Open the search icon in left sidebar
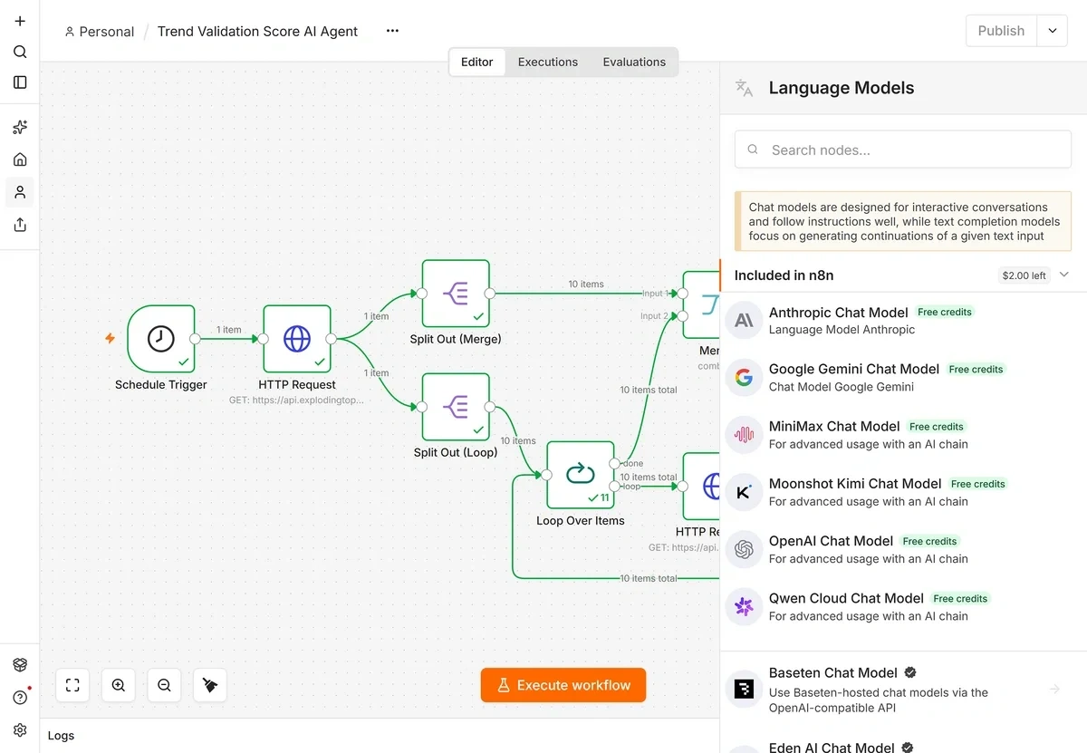Screen dimensions: 1087x753 [x=20, y=52]
